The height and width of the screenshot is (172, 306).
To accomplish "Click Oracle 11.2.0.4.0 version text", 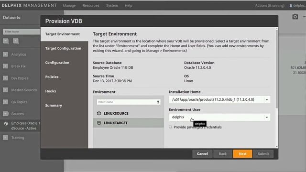I will 197,67.
